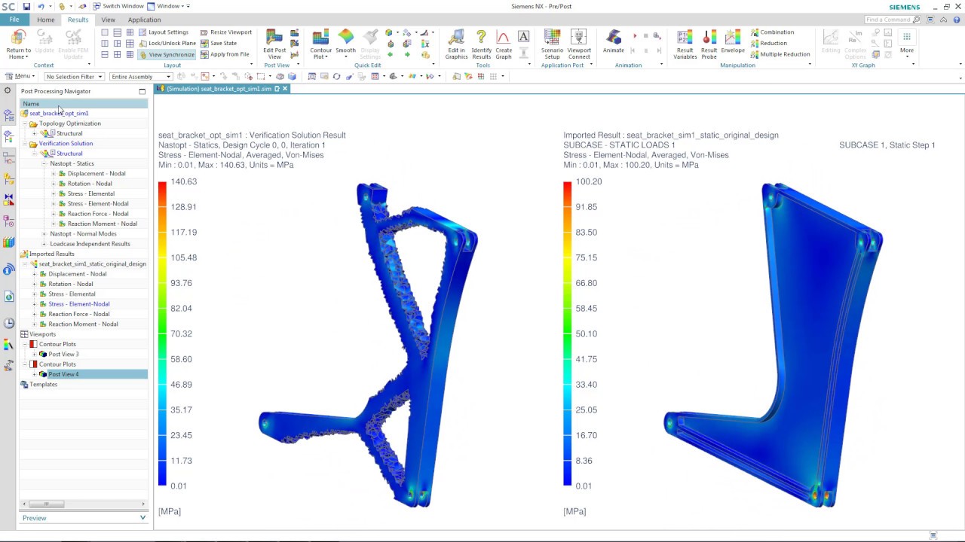The width and height of the screenshot is (965, 542).
Task: Expand Loadcase Independent Results node
Action: [x=44, y=244]
